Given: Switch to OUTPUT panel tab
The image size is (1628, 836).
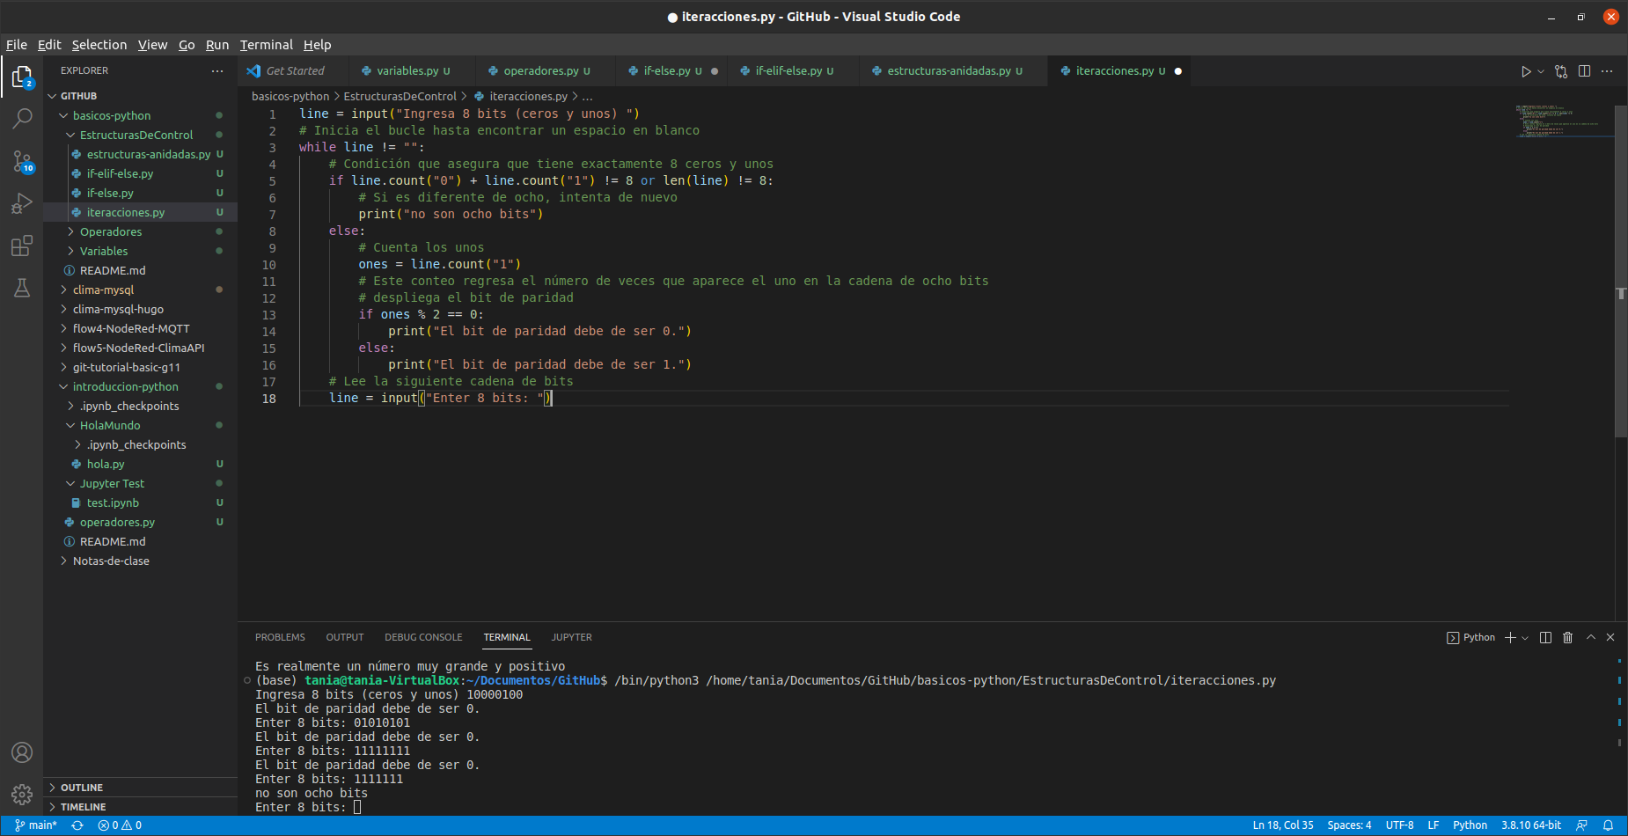Looking at the screenshot, I should pos(345,637).
